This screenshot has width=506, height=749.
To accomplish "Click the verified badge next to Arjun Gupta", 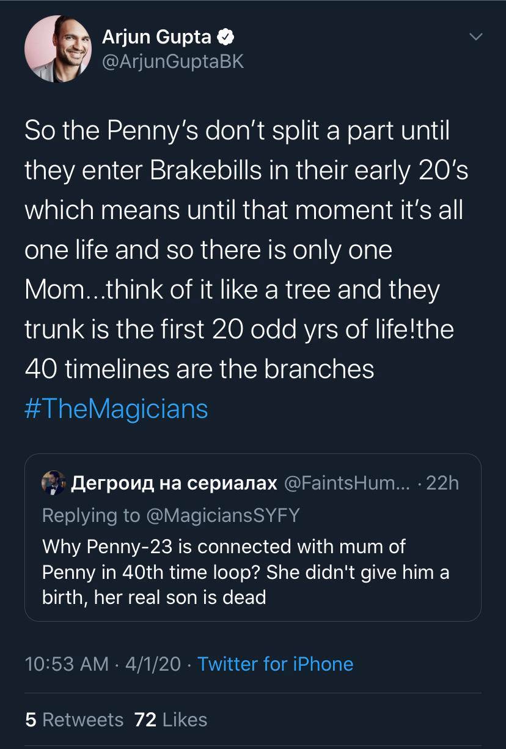I will tap(226, 35).
